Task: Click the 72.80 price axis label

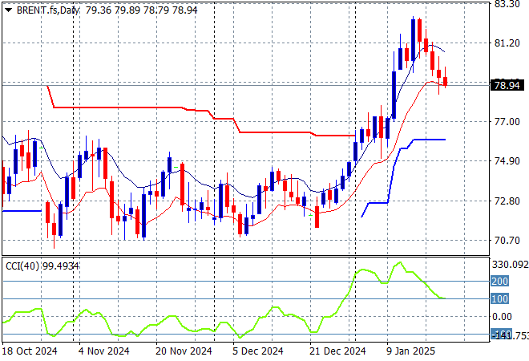Action: click(x=507, y=201)
